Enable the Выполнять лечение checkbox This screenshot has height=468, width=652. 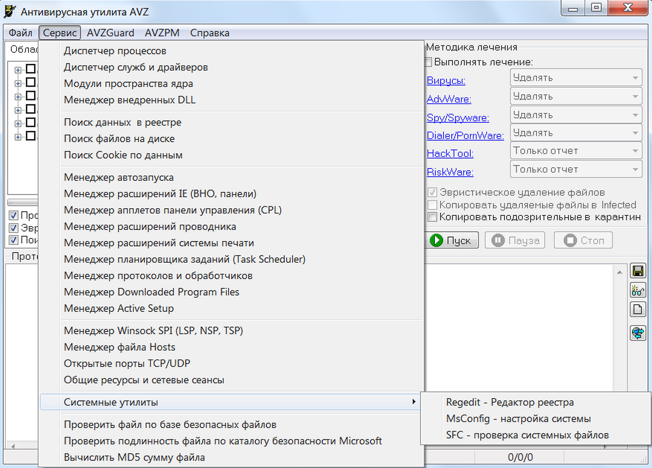tap(428, 62)
